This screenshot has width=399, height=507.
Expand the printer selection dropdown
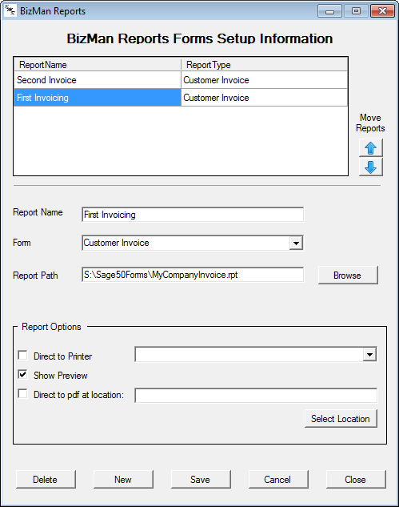(369, 355)
